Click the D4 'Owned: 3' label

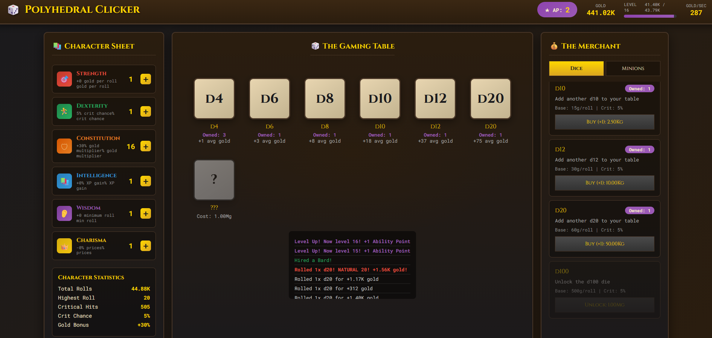pyautogui.click(x=214, y=135)
